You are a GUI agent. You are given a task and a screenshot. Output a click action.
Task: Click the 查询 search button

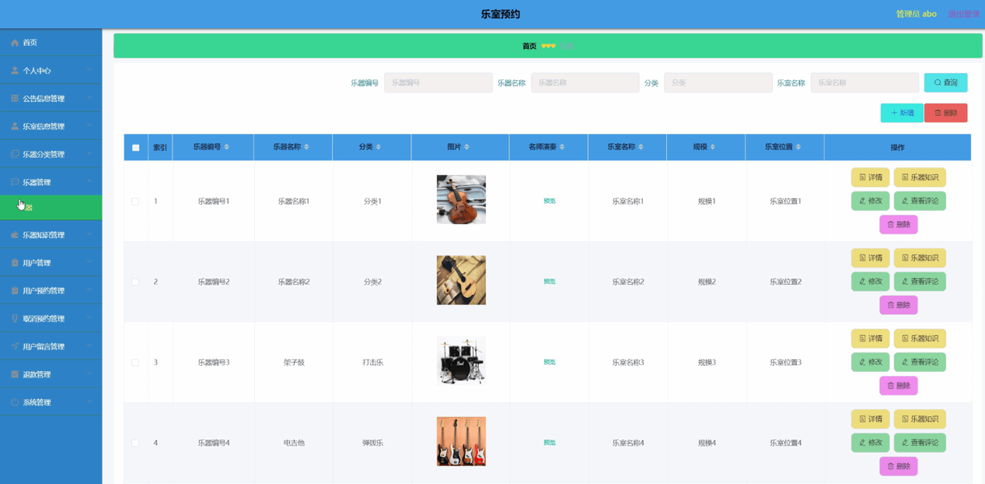(x=945, y=82)
